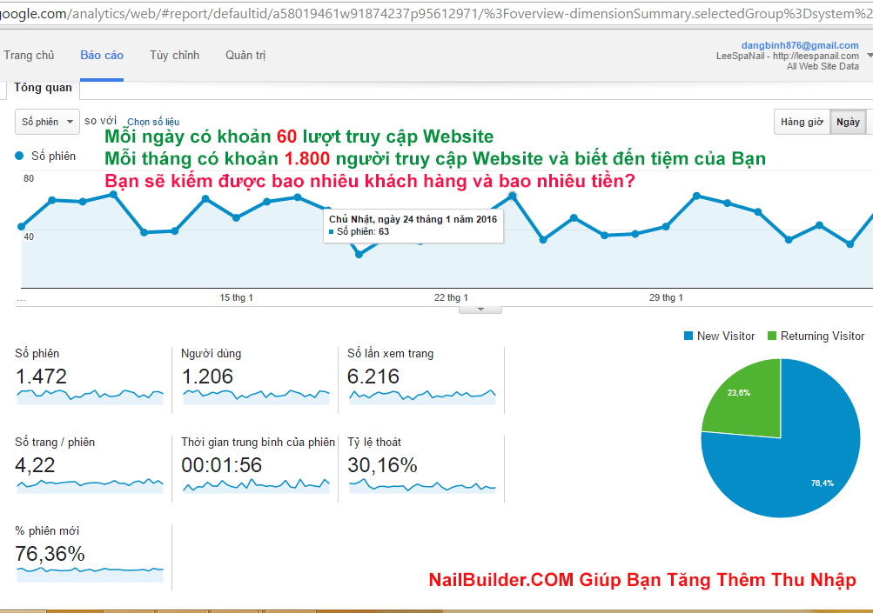Click the Số lần xem trang 6.216 metric

coord(373,376)
